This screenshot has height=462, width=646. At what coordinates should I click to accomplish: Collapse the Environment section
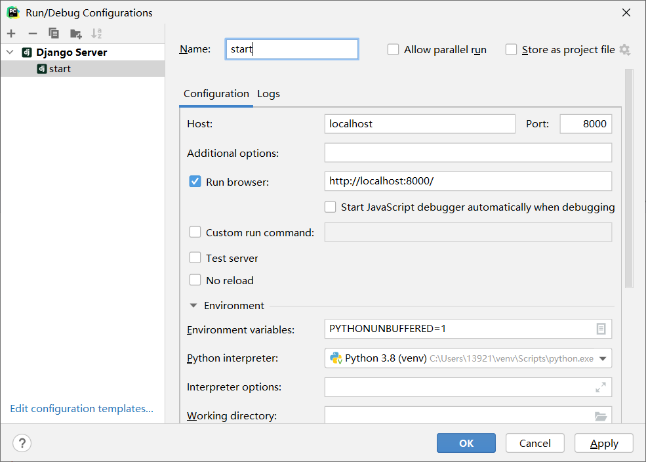coord(193,306)
